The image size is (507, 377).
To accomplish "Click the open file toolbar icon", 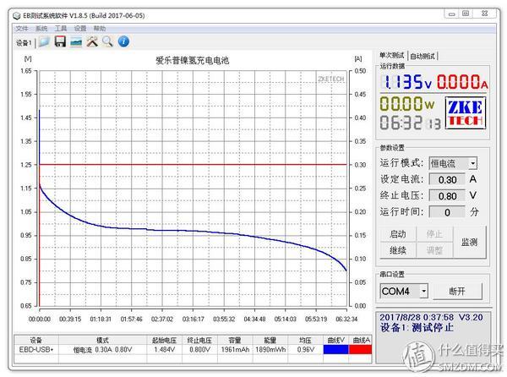I will (44, 41).
